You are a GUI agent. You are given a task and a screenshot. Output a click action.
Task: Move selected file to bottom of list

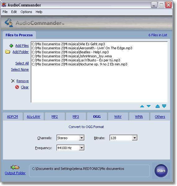pos(164,106)
